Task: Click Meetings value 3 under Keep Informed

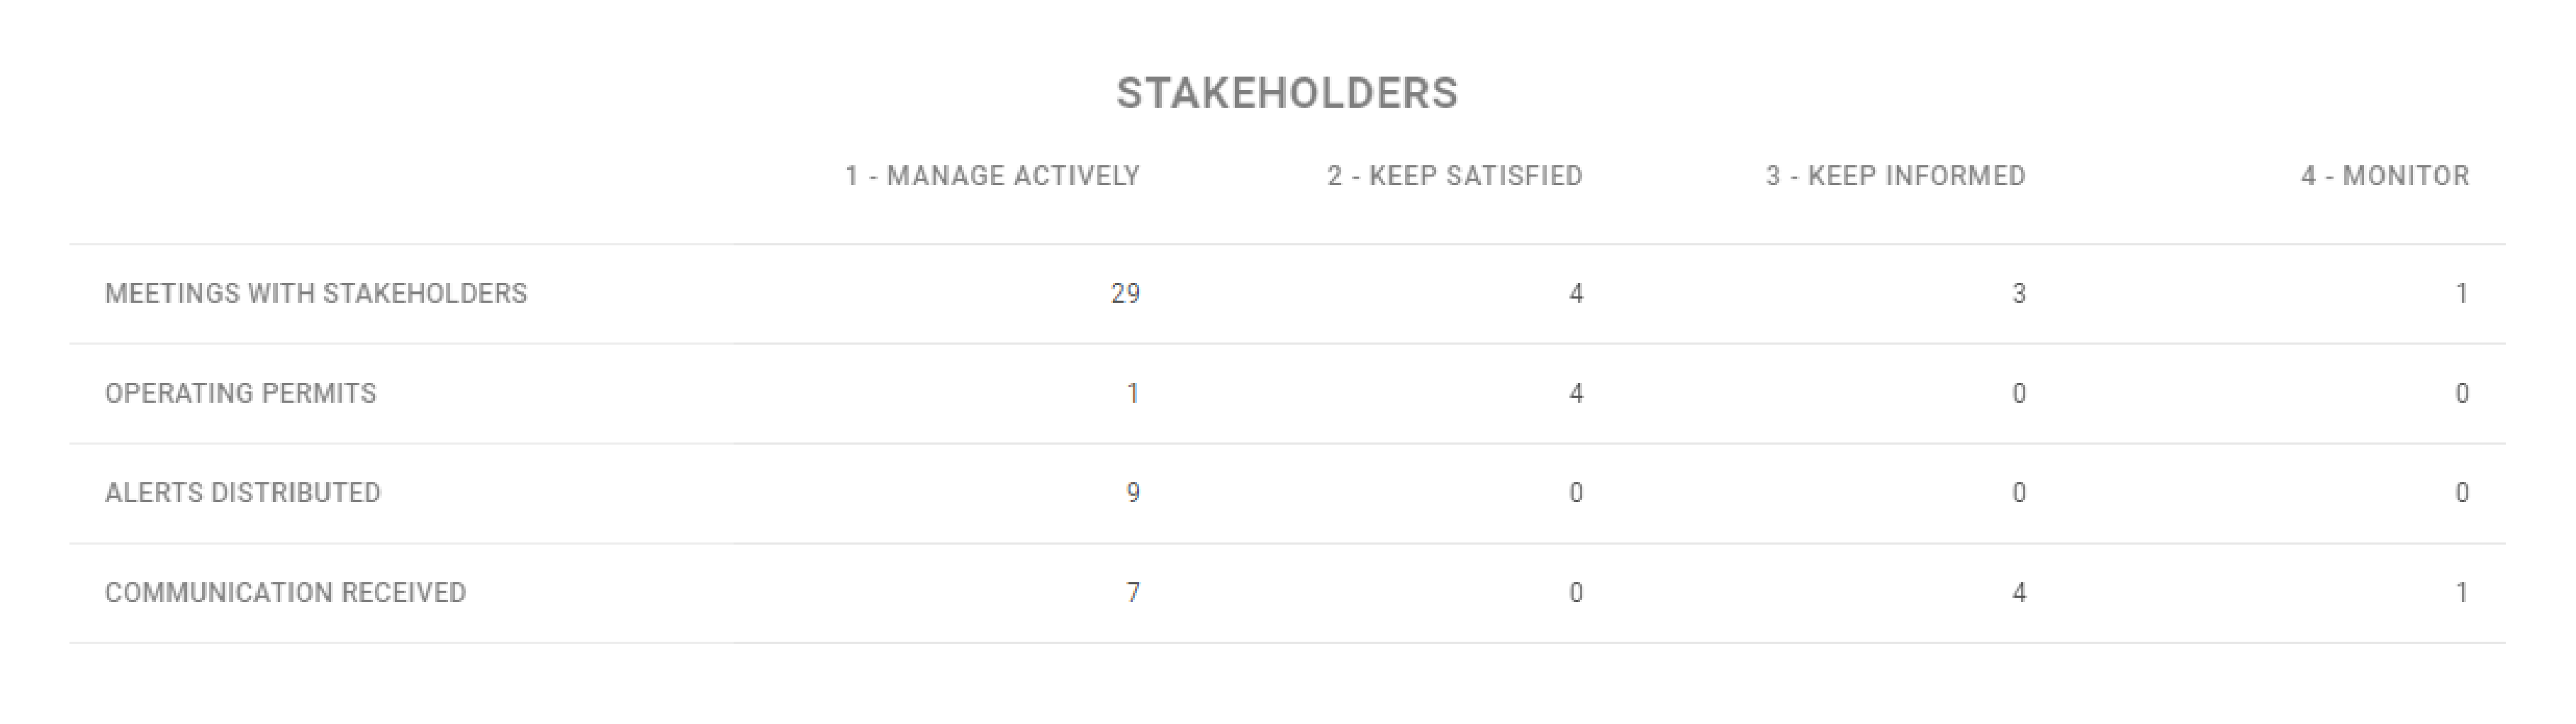Action: tap(2019, 293)
